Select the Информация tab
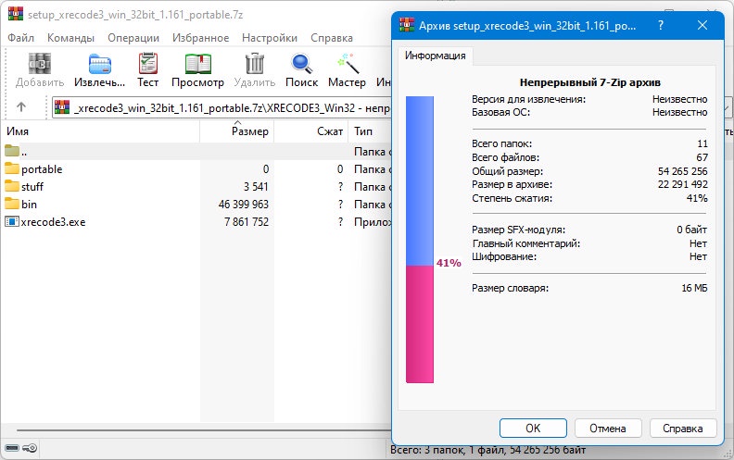Image resolution: width=734 pixels, height=460 pixels. pyautogui.click(x=436, y=56)
